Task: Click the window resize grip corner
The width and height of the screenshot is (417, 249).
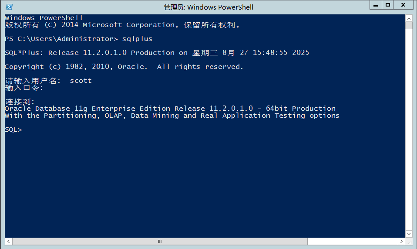Action: tap(409, 242)
